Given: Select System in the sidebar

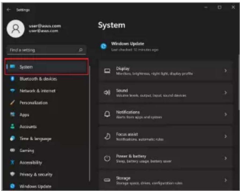Looking at the screenshot, I should tap(47, 67).
